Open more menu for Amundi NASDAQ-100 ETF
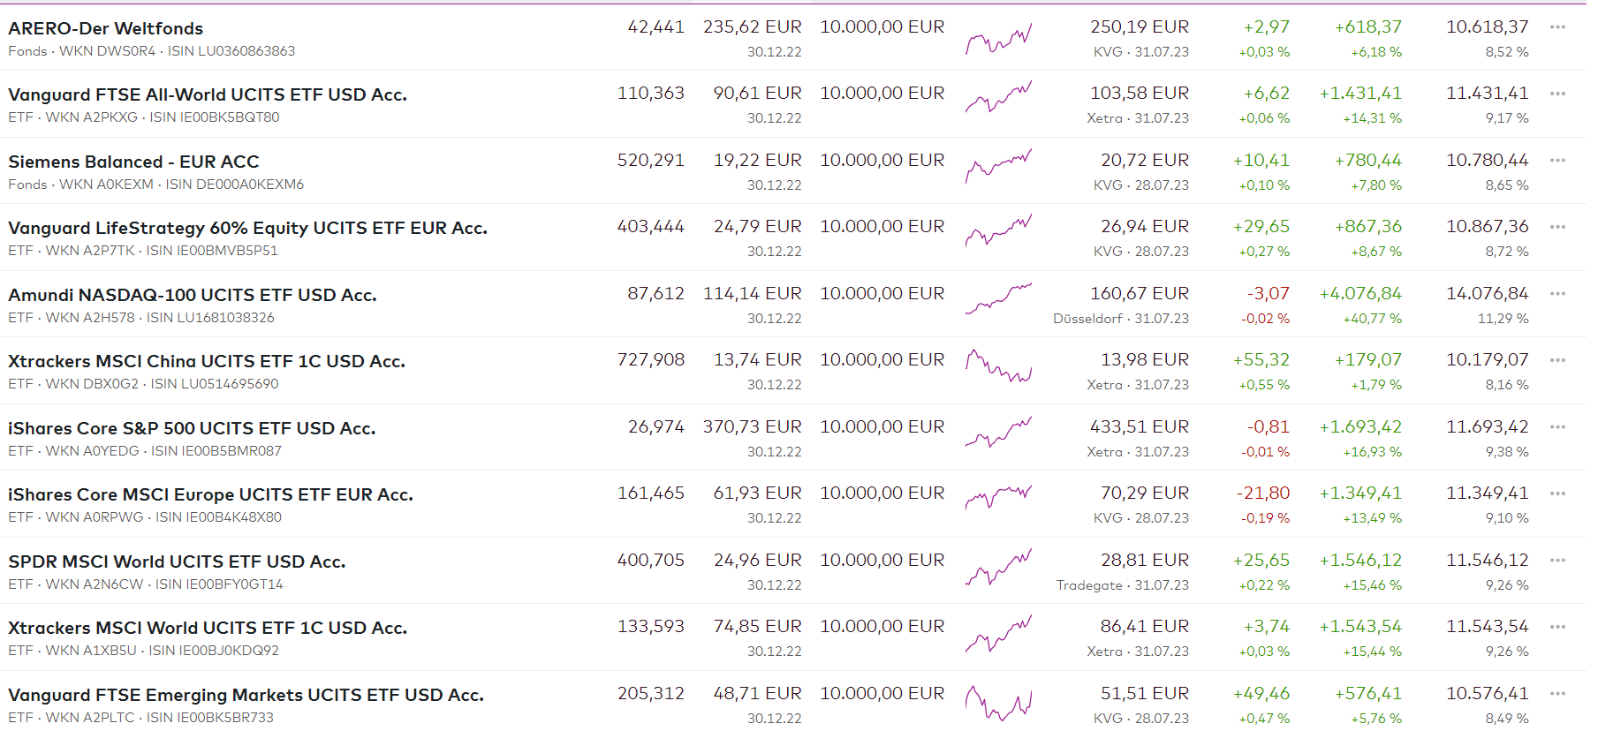1598x731 pixels. click(x=1557, y=294)
